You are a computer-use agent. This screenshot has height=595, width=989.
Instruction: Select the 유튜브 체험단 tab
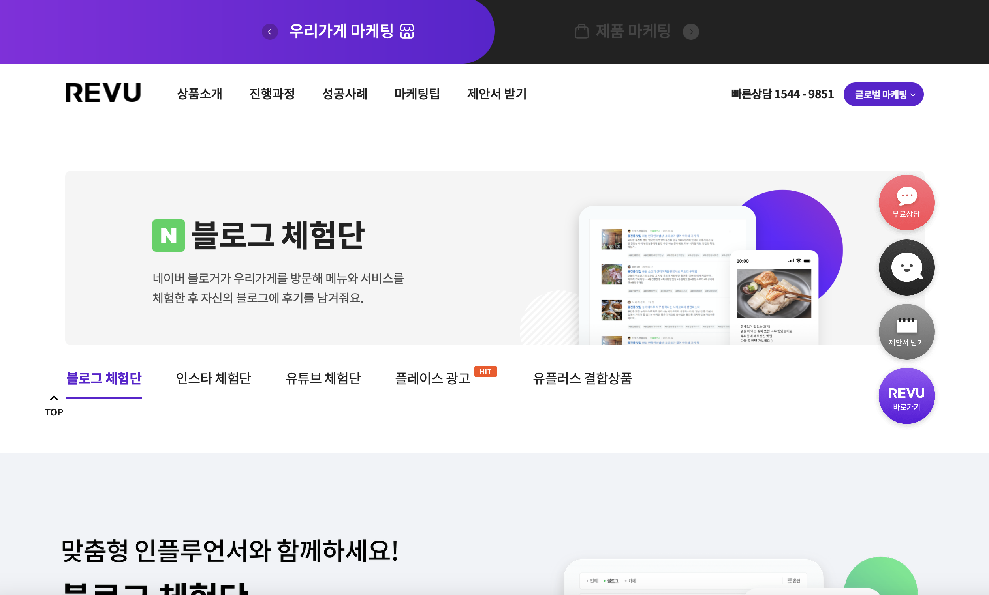pyautogui.click(x=323, y=378)
